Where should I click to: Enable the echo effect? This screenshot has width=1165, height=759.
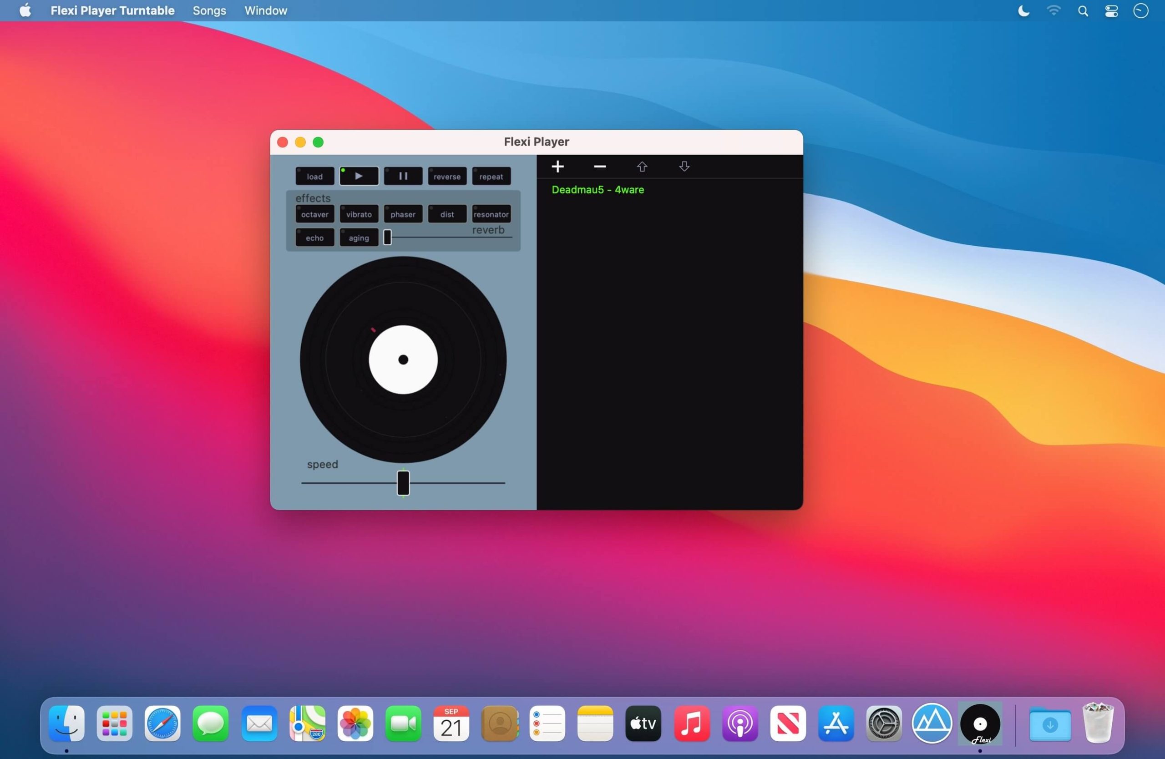tap(315, 238)
